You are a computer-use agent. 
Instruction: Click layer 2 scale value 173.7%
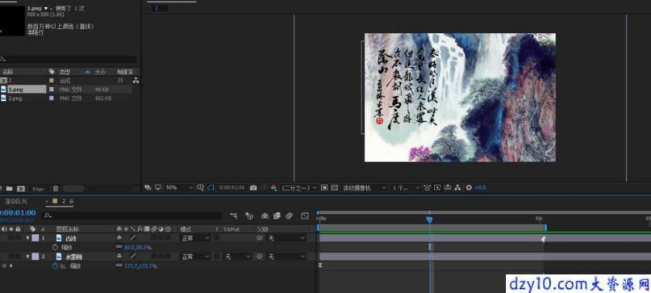click(x=140, y=266)
